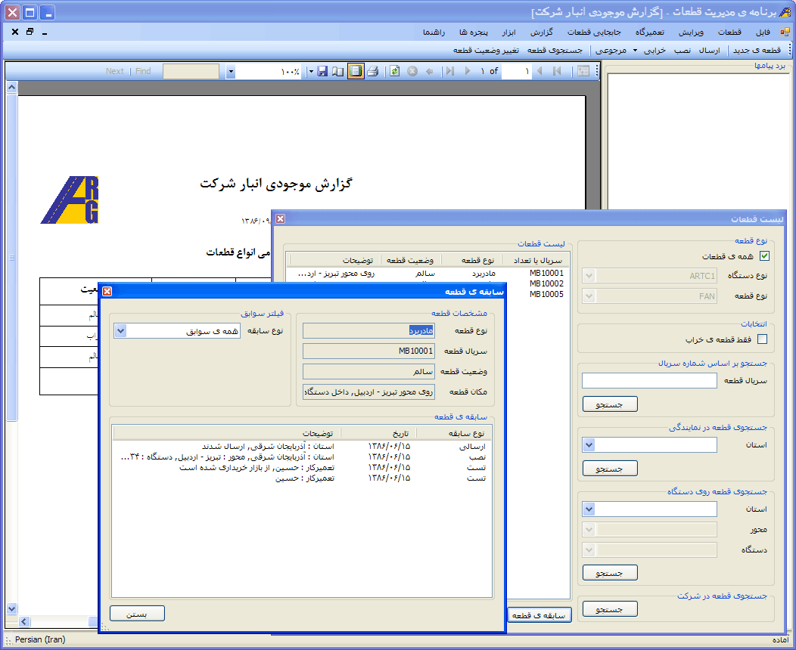
Task: Toggle Print Layout icon in report toolbar
Action: [x=356, y=72]
